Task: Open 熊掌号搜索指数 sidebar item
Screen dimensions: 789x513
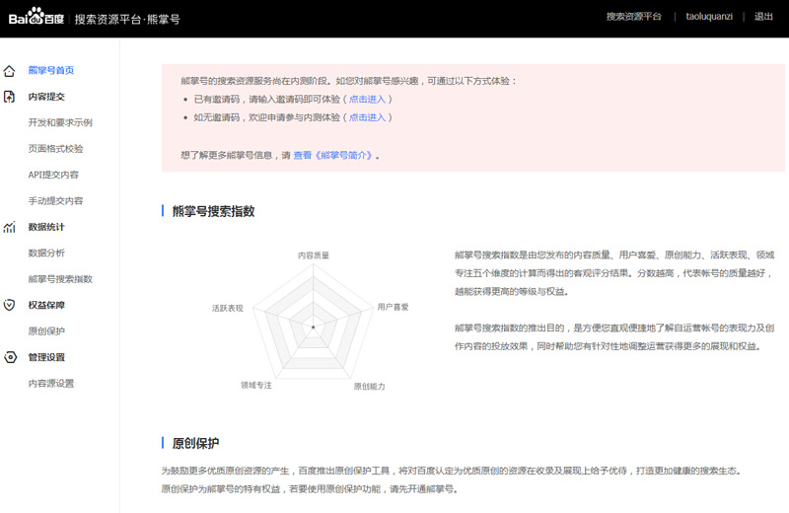Action: tap(60, 279)
